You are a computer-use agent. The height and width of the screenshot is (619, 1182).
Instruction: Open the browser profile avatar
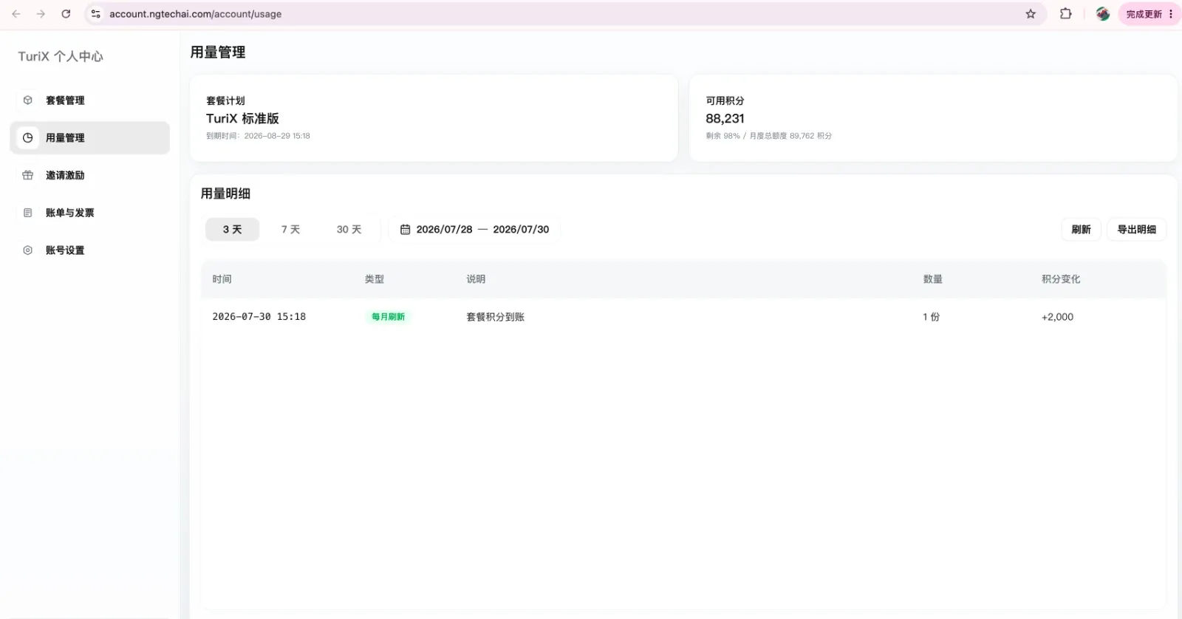pyautogui.click(x=1103, y=14)
